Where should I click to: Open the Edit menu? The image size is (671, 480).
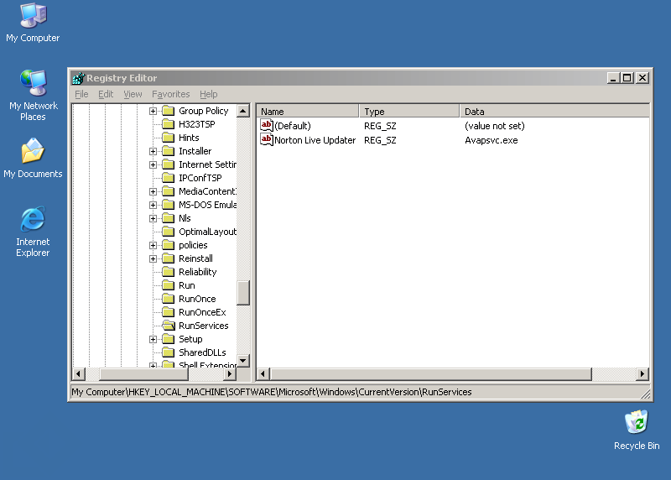point(106,94)
